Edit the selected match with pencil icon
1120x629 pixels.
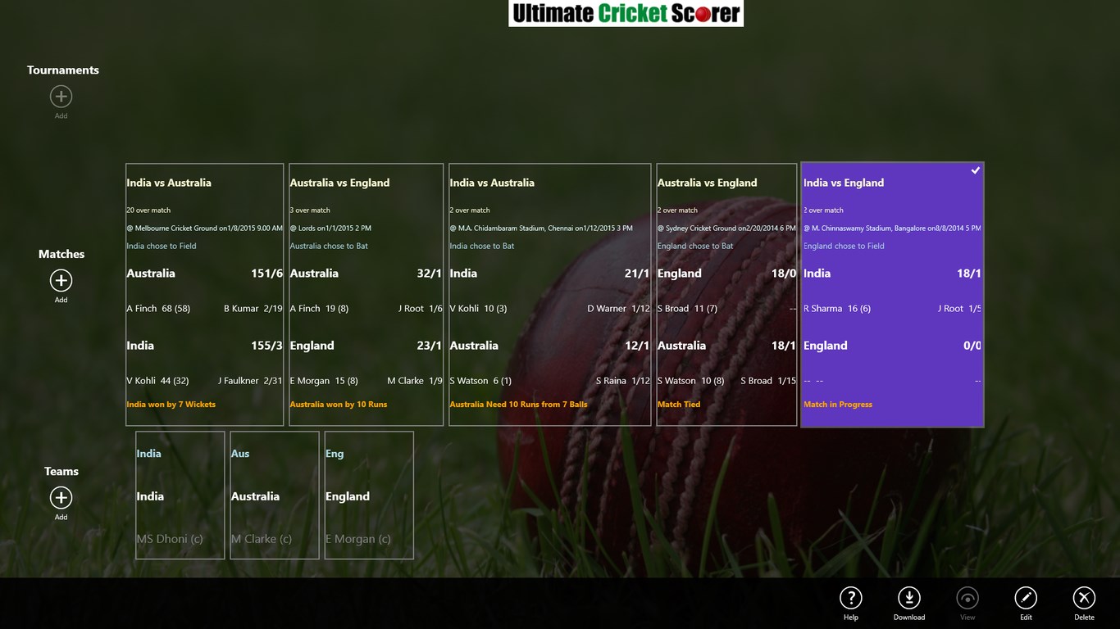1026,598
